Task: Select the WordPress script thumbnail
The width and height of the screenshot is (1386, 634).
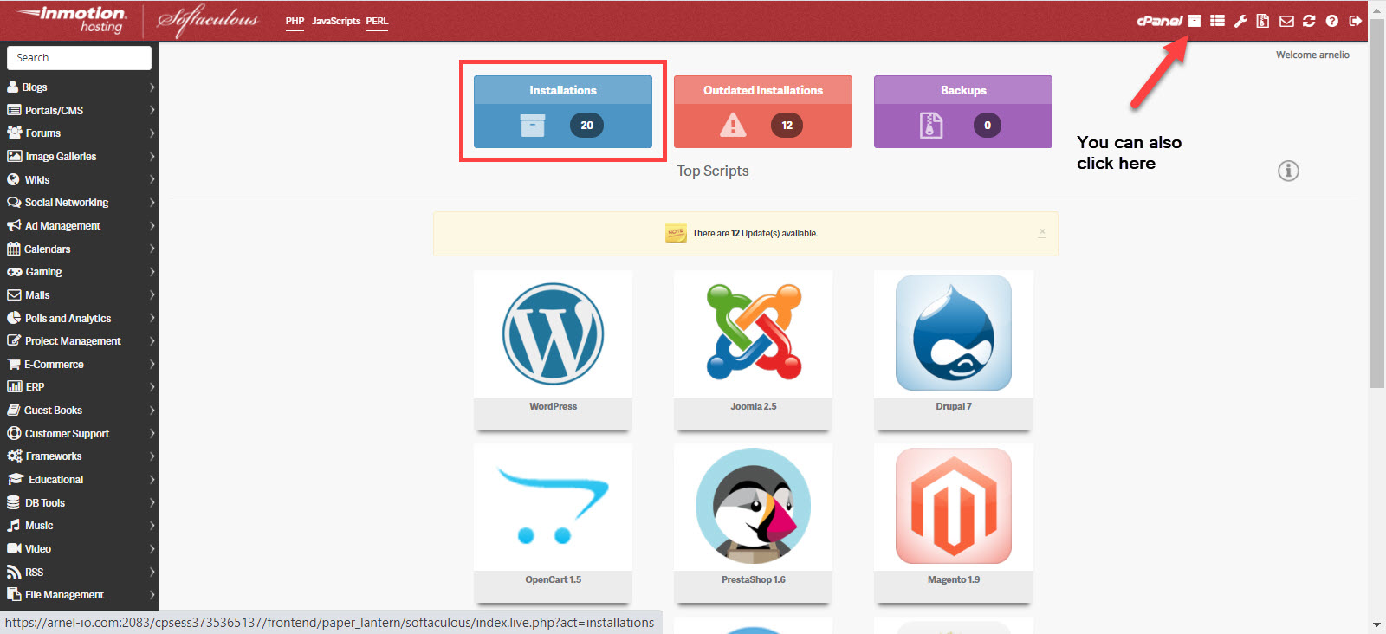Action: pyautogui.click(x=553, y=335)
